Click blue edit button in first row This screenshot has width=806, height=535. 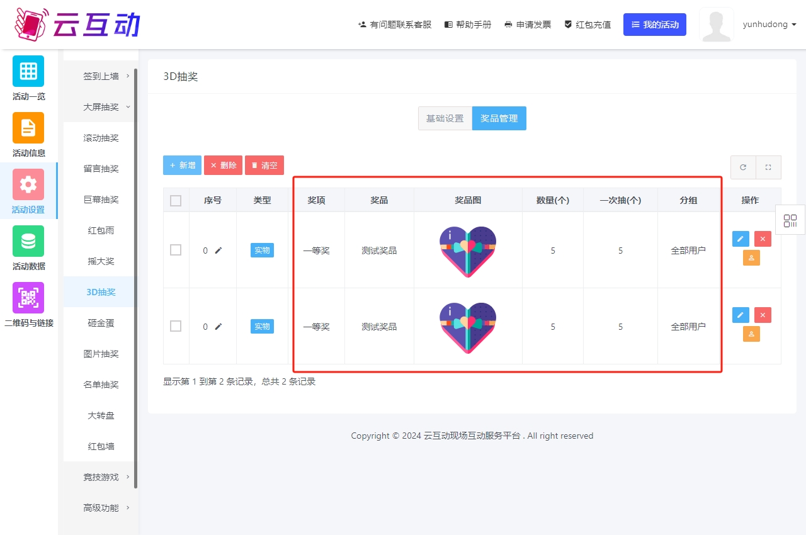tap(741, 239)
